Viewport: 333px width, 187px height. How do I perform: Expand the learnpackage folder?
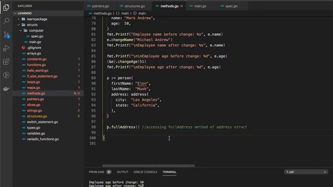tap(19, 19)
